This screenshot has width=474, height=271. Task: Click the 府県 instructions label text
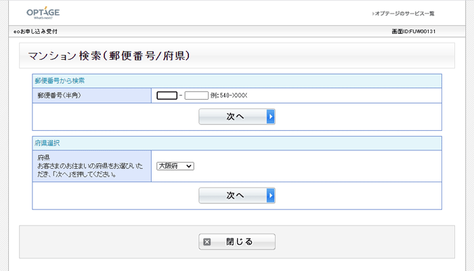pyautogui.click(x=90, y=166)
